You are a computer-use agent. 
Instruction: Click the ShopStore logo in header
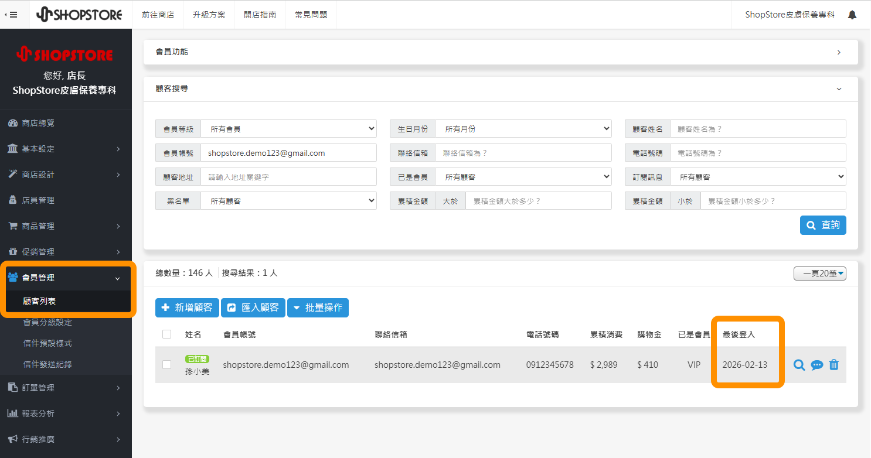79,15
